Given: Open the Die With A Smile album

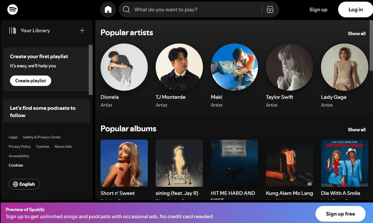Looking at the screenshot, I should 344,163.
